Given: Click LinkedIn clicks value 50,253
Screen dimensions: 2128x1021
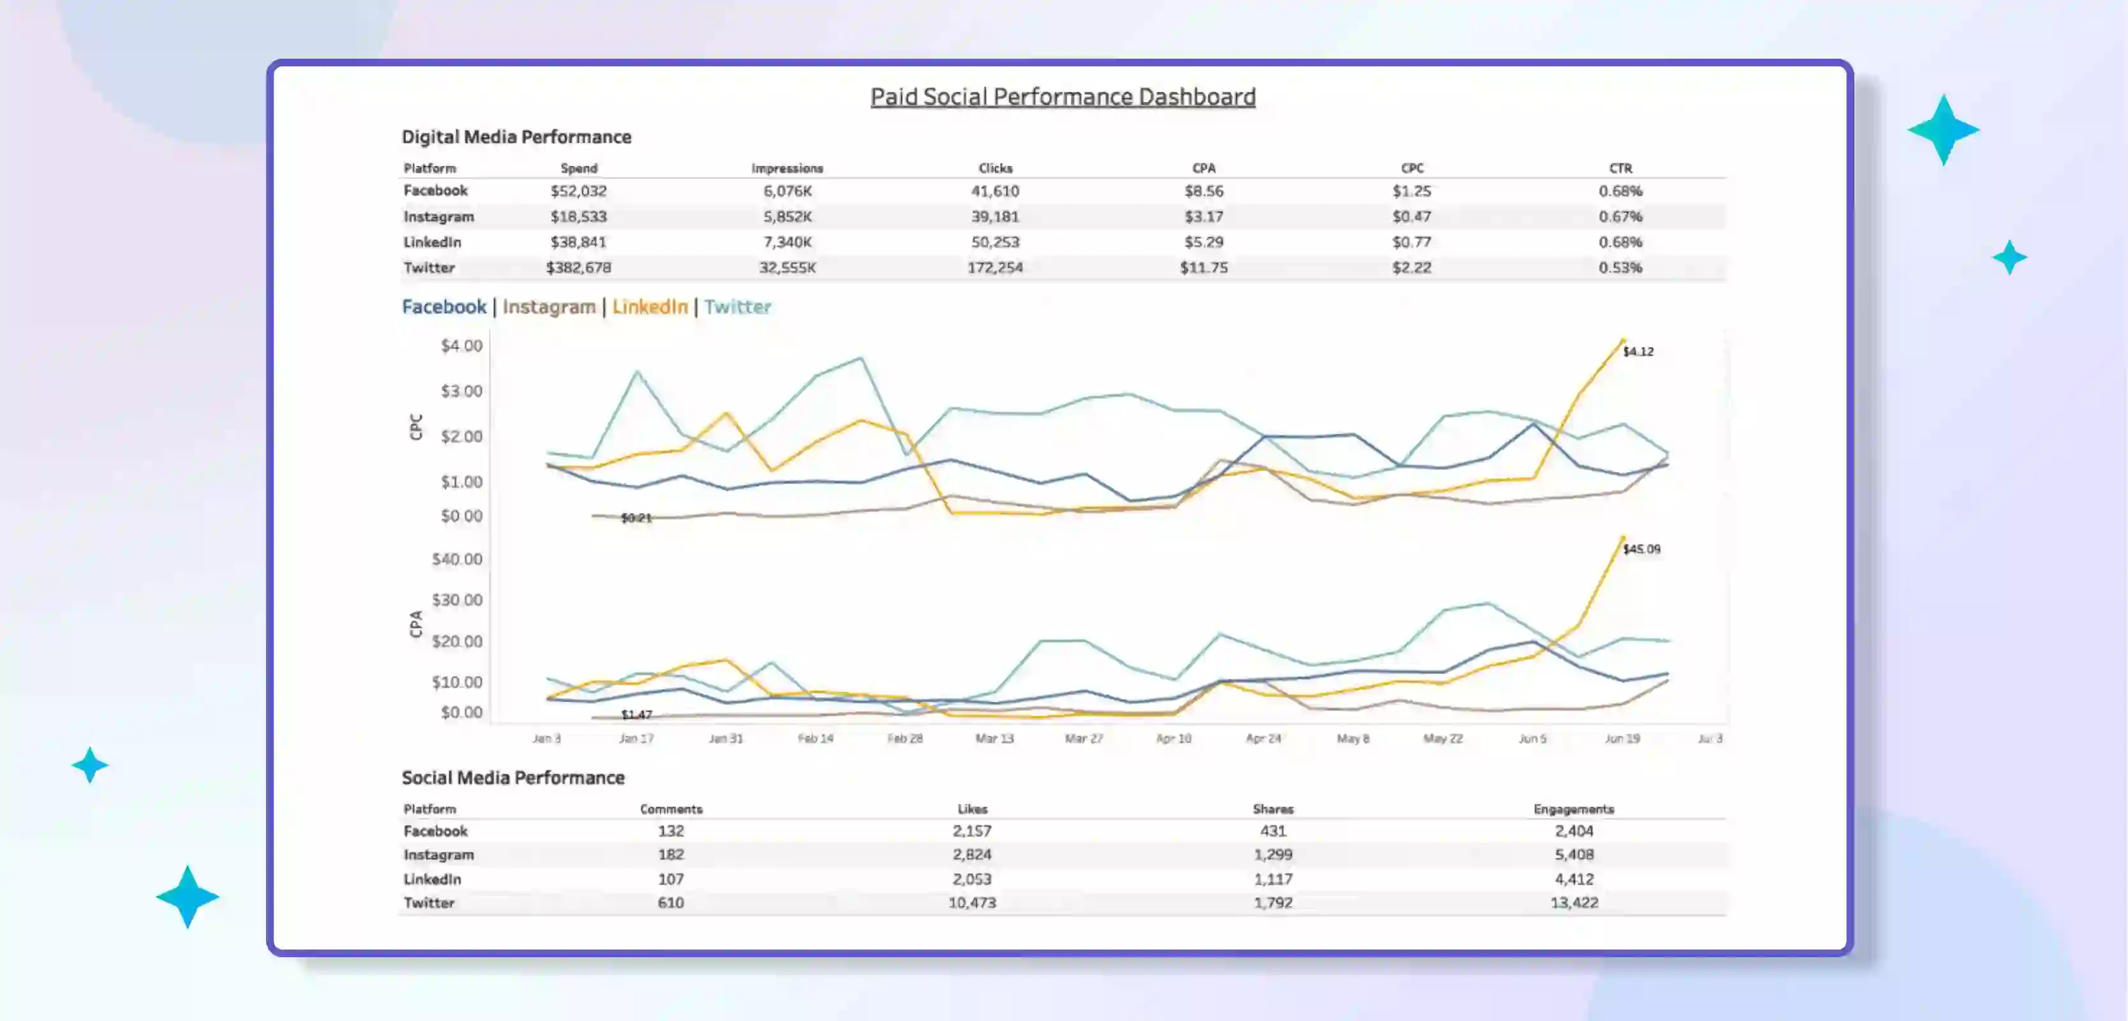Looking at the screenshot, I should tap(996, 242).
